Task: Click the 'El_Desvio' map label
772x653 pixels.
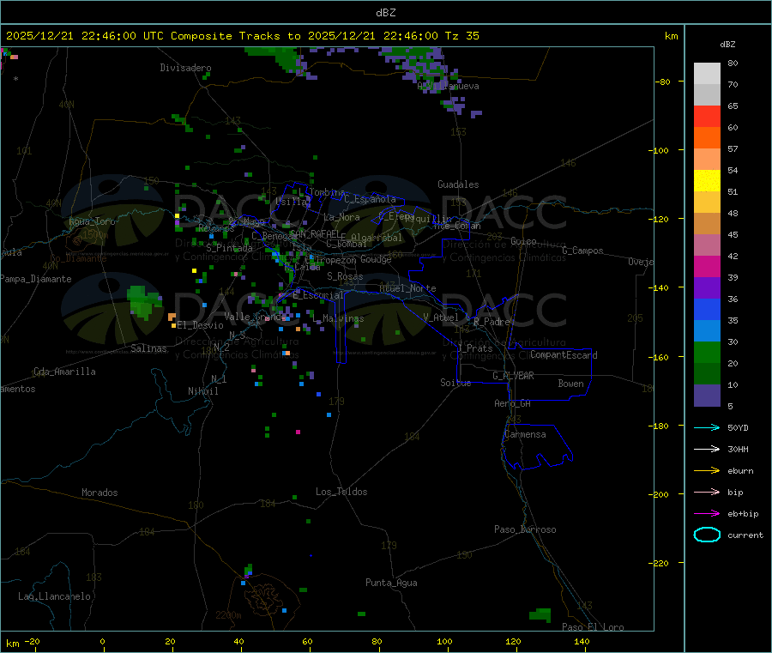Action: tap(201, 325)
